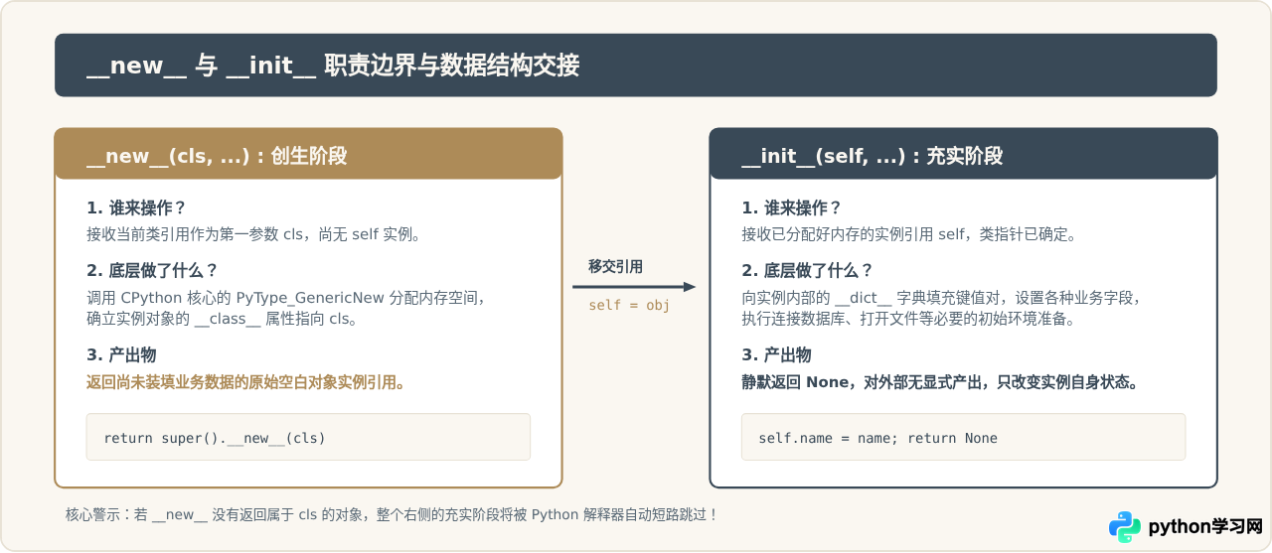Click the 'self = obj' code label

click(x=629, y=305)
